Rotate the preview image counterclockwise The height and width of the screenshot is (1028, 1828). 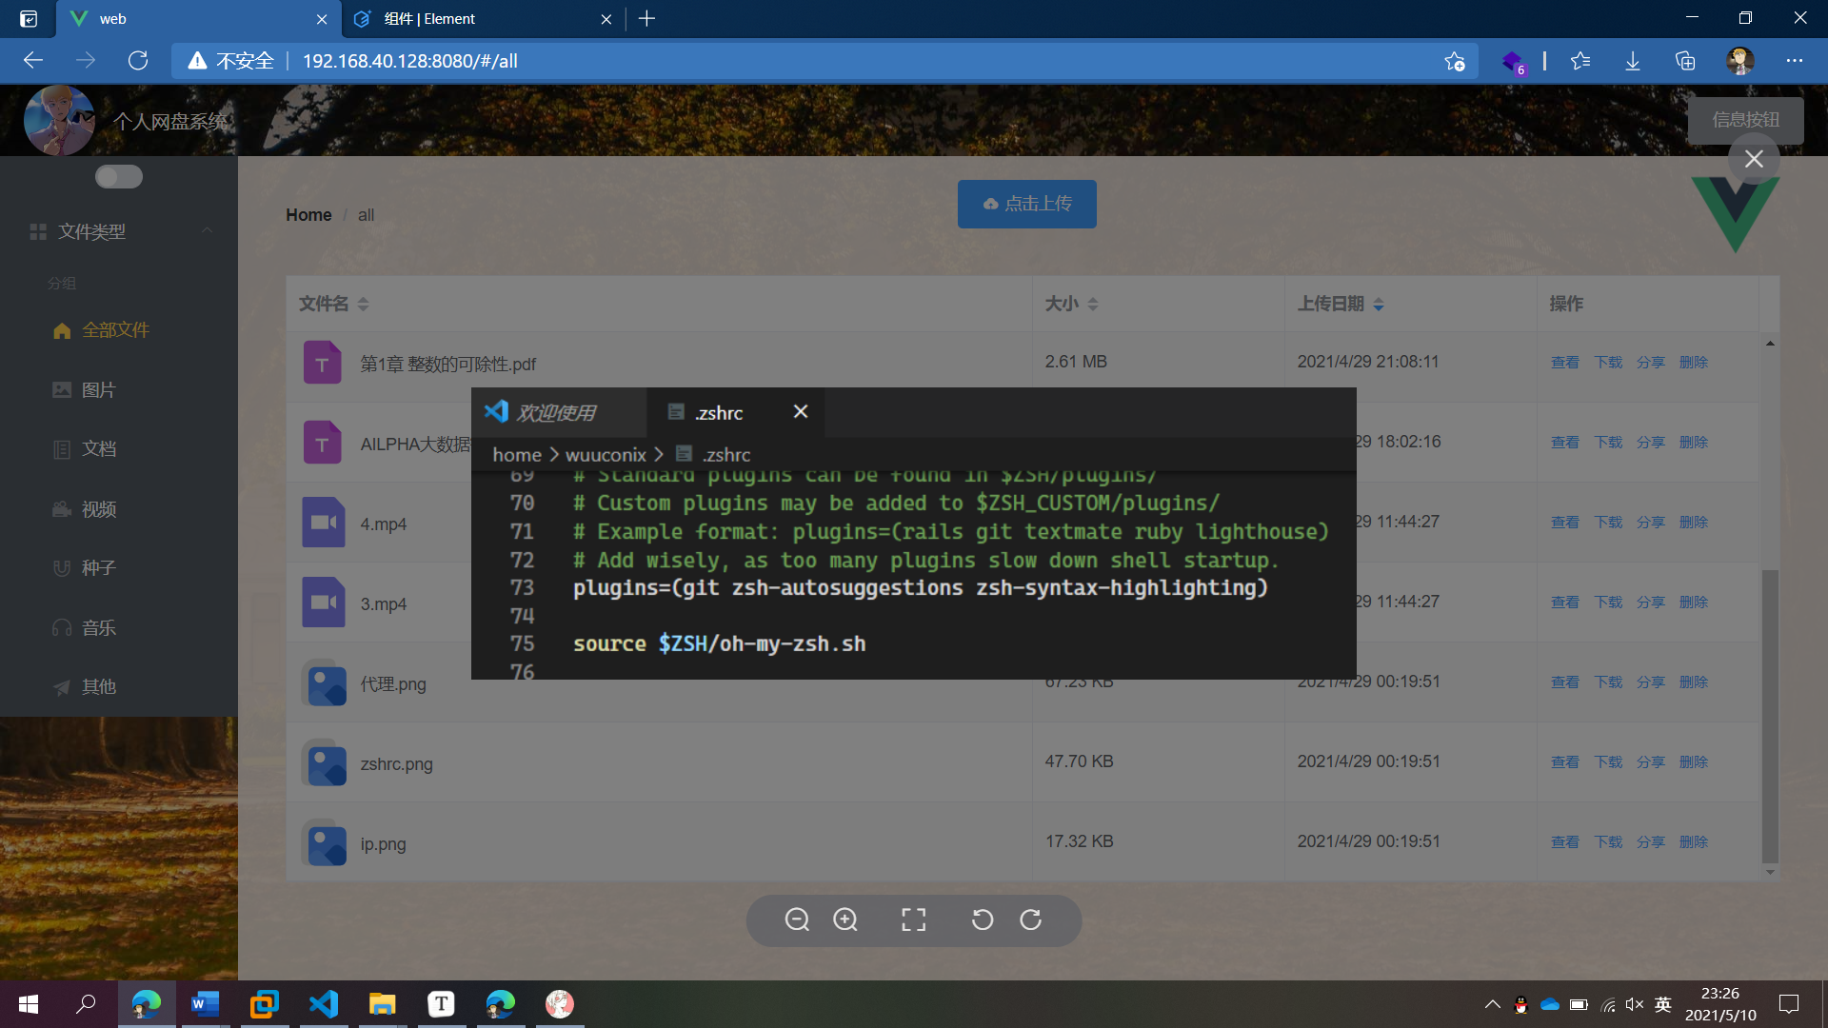tap(982, 920)
